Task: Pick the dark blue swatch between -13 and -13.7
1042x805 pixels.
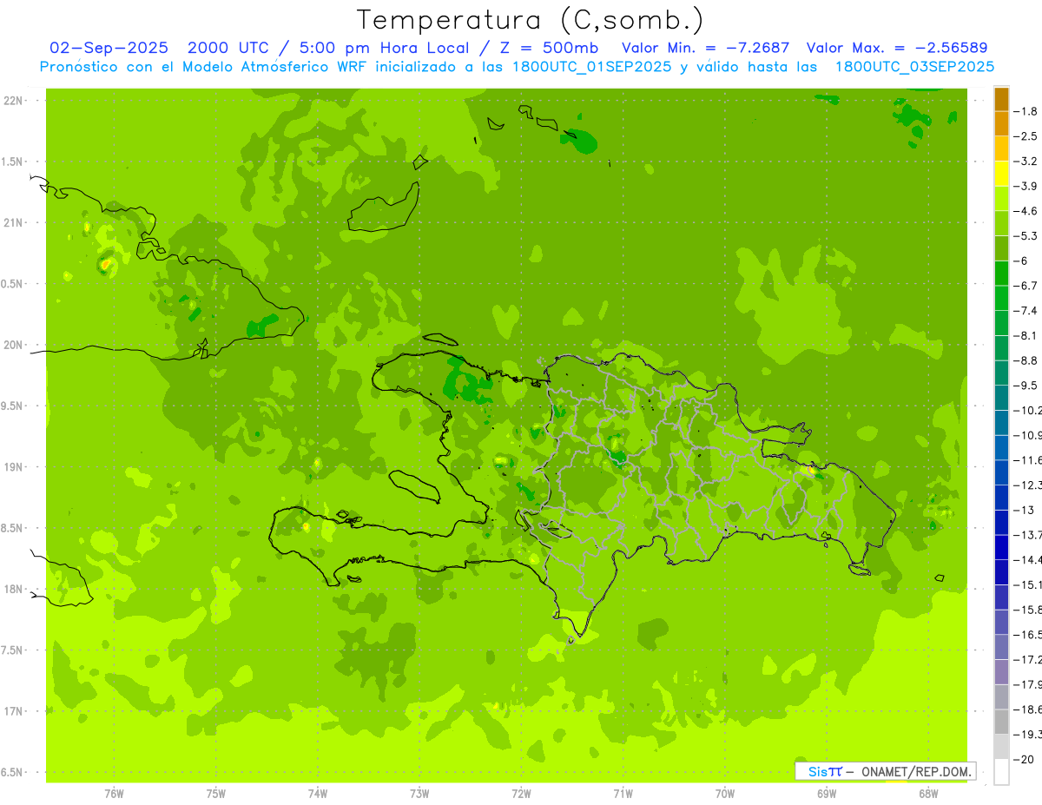Action: coord(1001,522)
